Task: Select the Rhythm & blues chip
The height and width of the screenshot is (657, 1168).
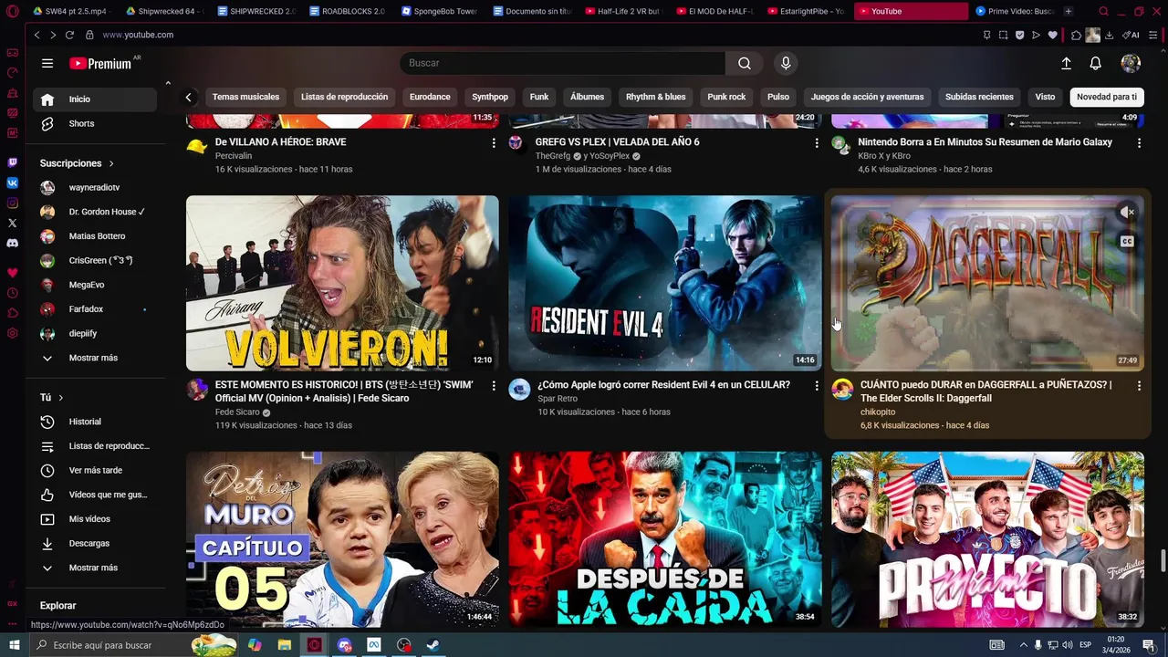Action: click(x=655, y=97)
